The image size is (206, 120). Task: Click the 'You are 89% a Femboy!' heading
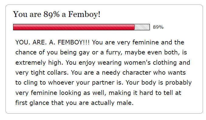pyautogui.click(x=57, y=14)
